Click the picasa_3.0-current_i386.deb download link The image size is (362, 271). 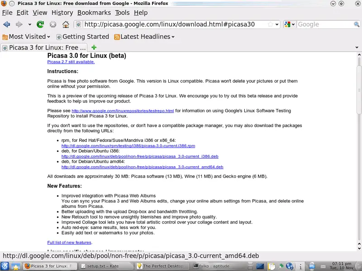pyautogui.click(x=140, y=156)
